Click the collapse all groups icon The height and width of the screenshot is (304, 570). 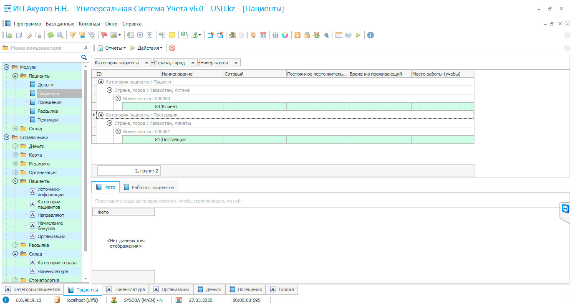tap(150, 35)
